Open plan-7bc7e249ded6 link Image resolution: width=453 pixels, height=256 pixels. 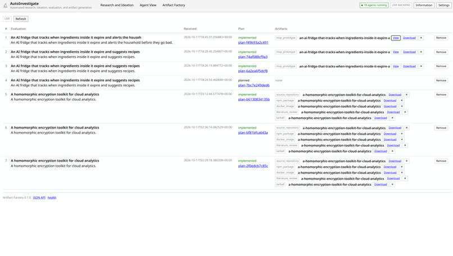[253, 85]
